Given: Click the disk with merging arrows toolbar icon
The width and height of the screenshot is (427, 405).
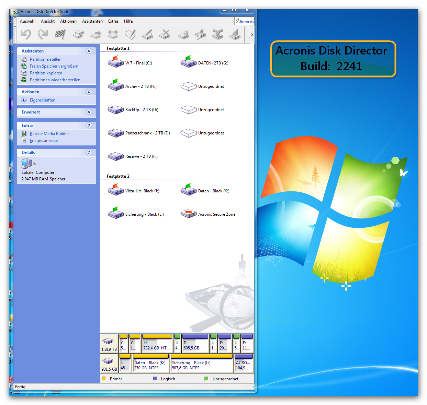Looking at the screenshot, I should pyautogui.click(x=218, y=34).
